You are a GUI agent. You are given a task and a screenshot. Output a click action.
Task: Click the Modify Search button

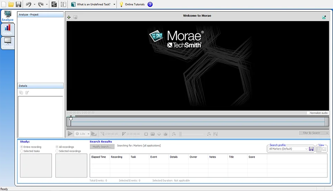click(102, 147)
